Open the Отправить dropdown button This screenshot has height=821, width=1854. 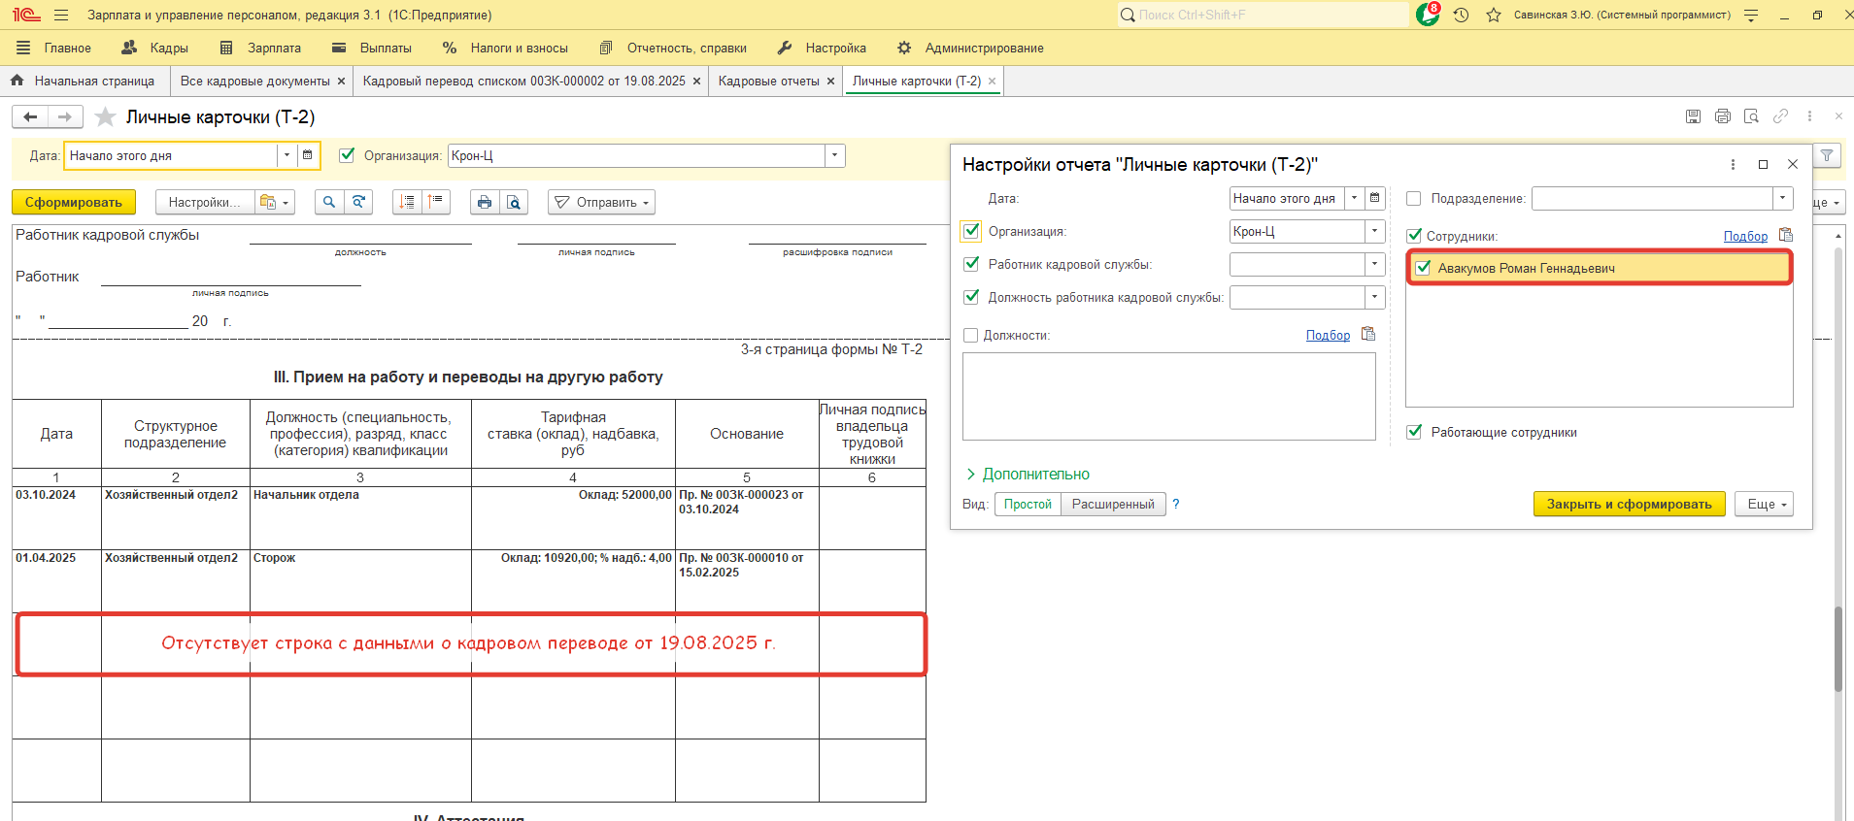601,202
